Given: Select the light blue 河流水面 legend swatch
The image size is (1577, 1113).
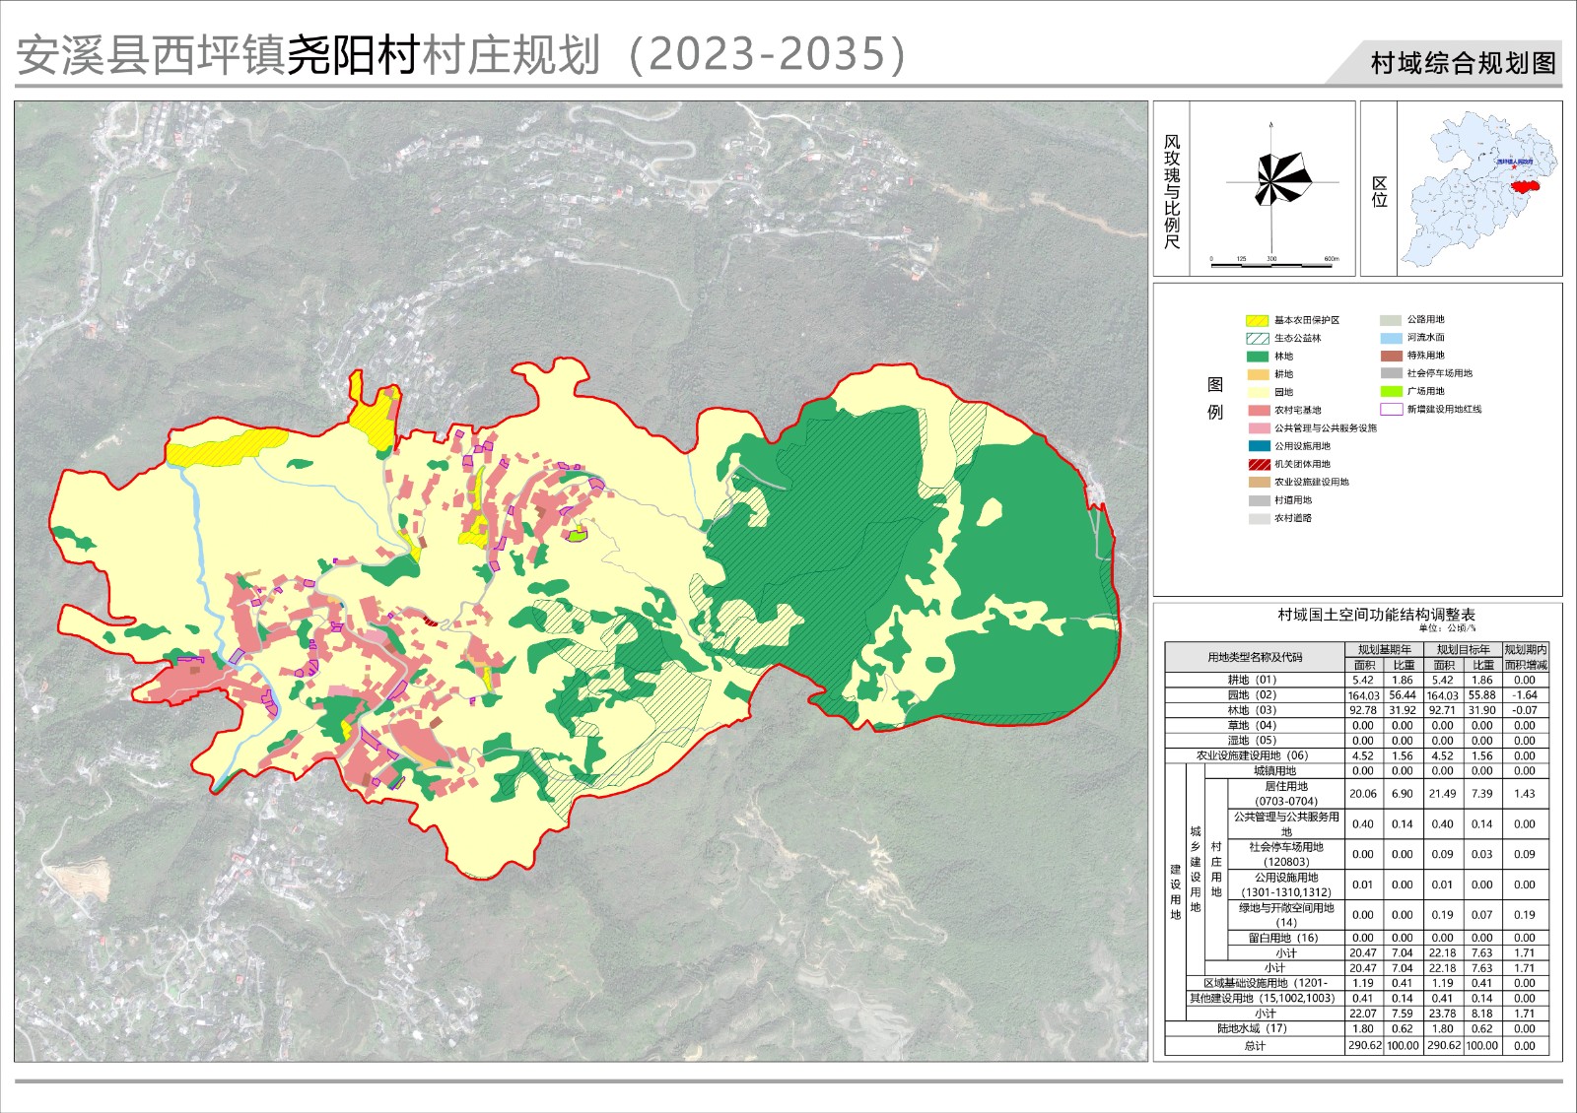Looking at the screenshot, I should click(1391, 338).
